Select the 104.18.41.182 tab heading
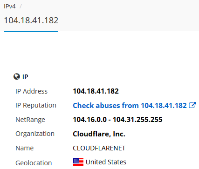This screenshot has height=169, width=199. pyautogui.click(x=31, y=20)
